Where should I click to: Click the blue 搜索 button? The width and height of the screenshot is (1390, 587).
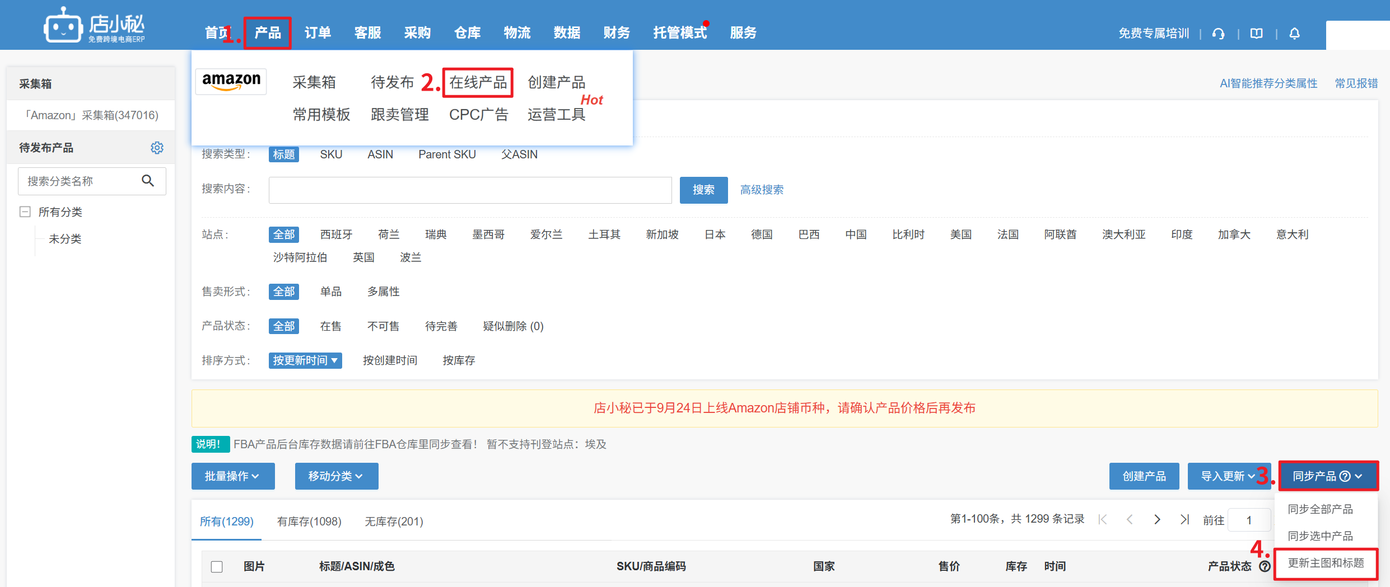(703, 190)
